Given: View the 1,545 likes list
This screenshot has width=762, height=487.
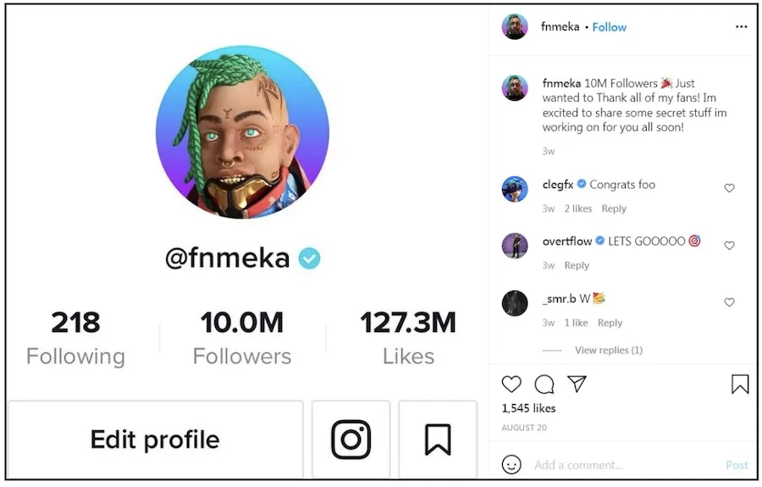Looking at the screenshot, I should point(528,408).
